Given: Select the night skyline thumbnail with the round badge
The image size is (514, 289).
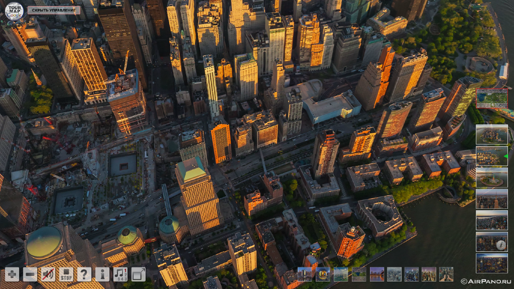Looking at the screenshot, I should coord(492,242).
